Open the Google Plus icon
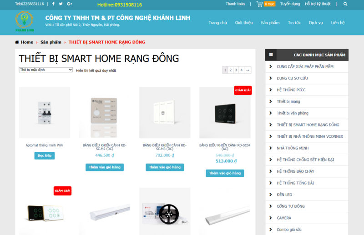 click(70, 4)
